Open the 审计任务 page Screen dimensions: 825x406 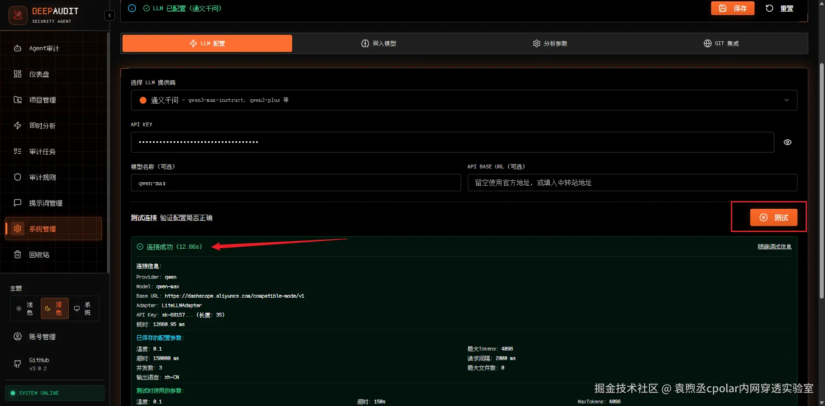click(54, 152)
